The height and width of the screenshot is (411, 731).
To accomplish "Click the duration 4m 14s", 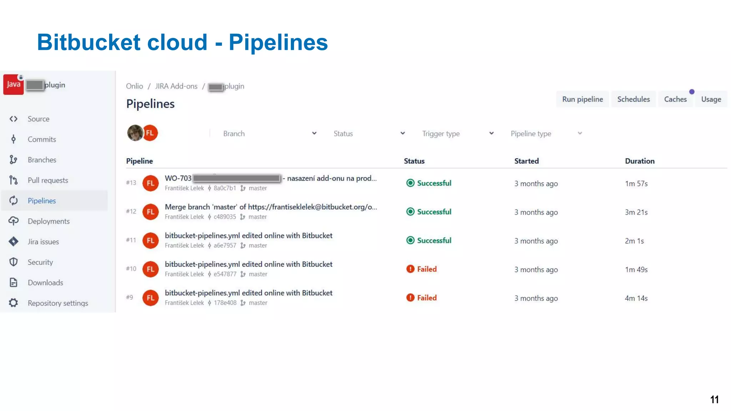I will click(x=636, y=298).
